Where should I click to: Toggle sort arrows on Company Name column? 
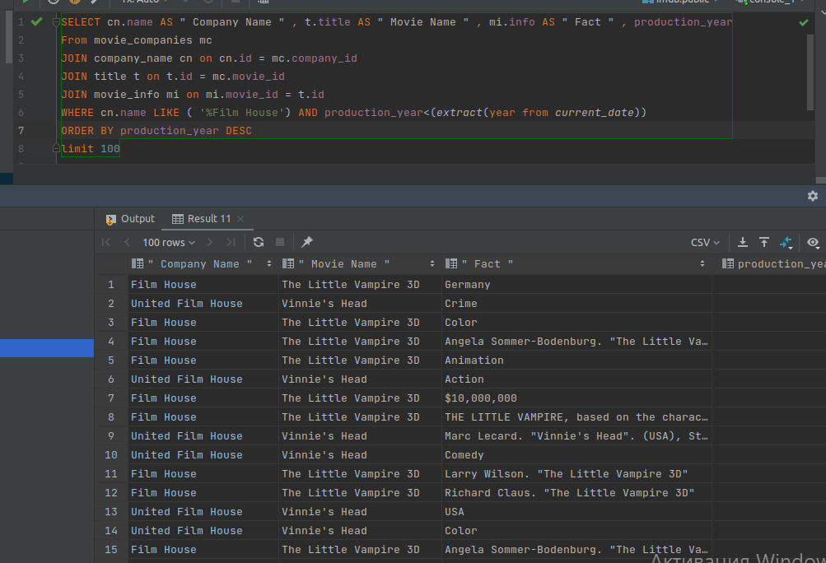point(269,264)
